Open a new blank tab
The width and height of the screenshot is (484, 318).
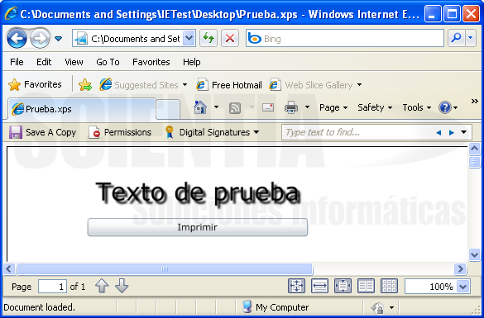pos(168,109)
